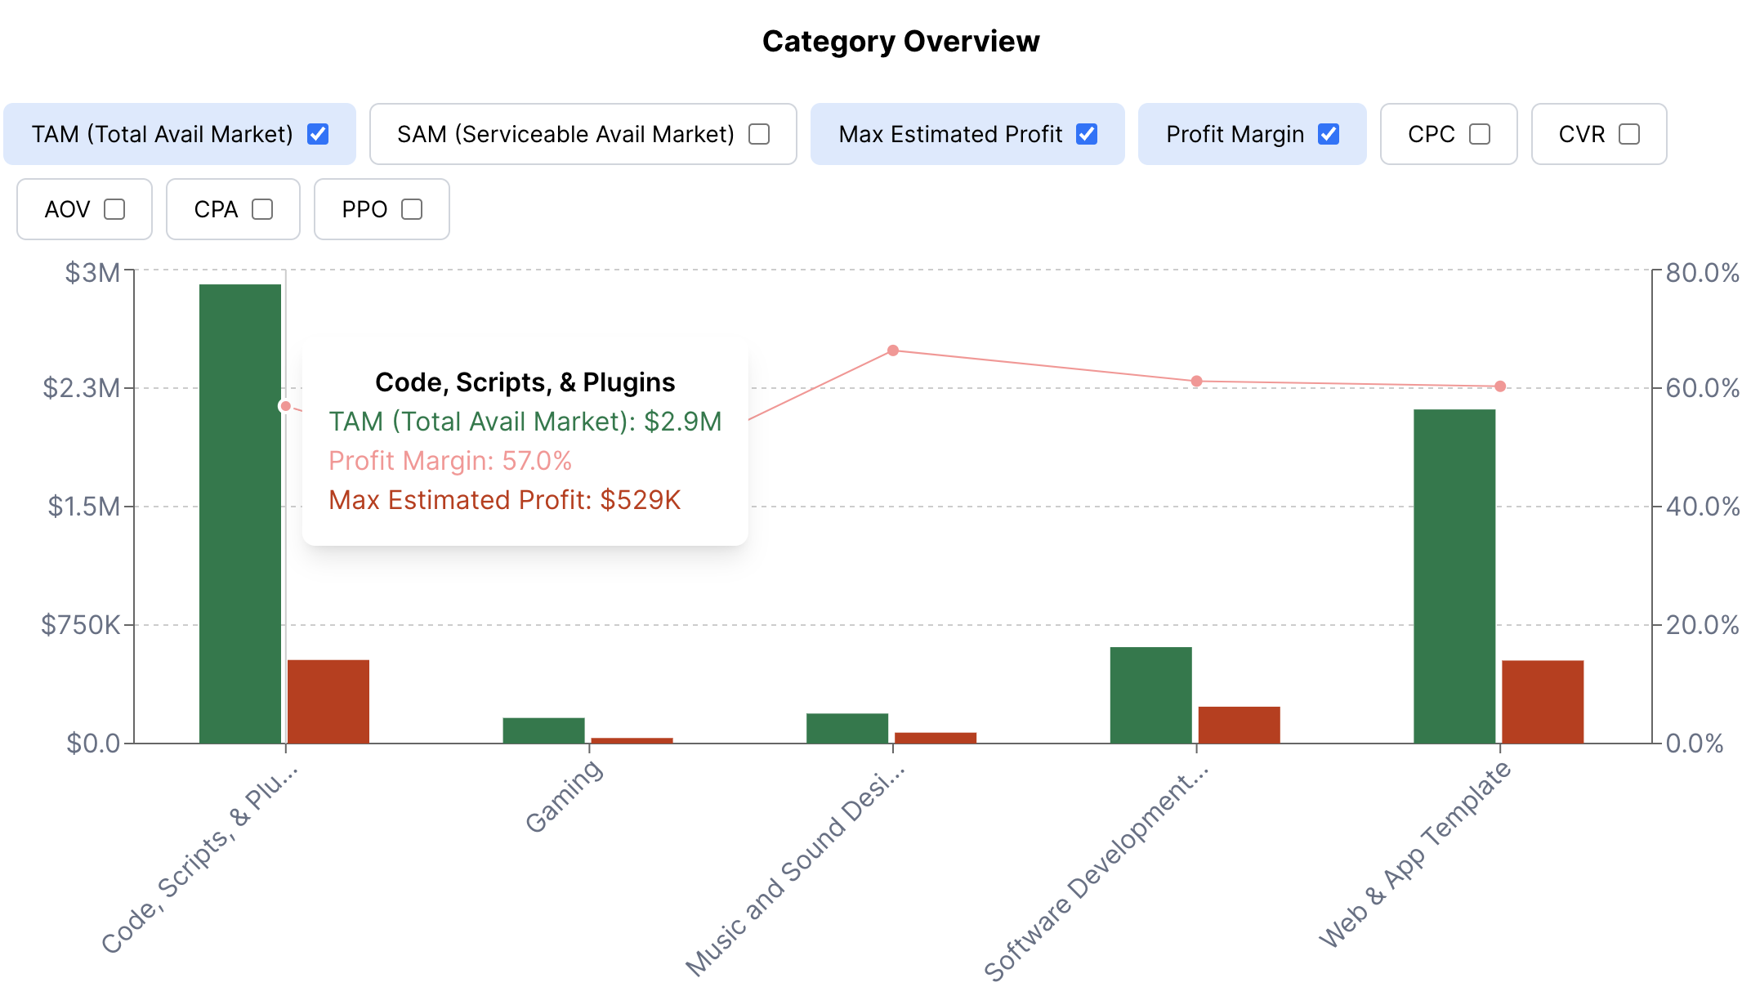Enable the SAM (Serviceable Avail Market) checkbox
Screen dimensions: 1742x987
[x=759, y=134]
